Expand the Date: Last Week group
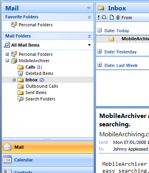 (99, 65)
